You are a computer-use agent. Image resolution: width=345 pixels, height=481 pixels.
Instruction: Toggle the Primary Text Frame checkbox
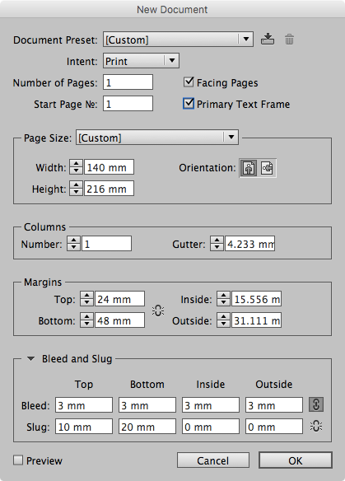189,104
